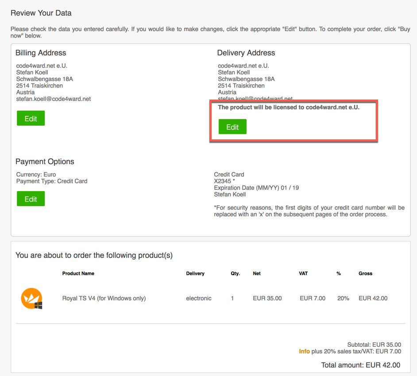Select the Delivery column header
Screen dimensions: 417x376
click(195, 273)
